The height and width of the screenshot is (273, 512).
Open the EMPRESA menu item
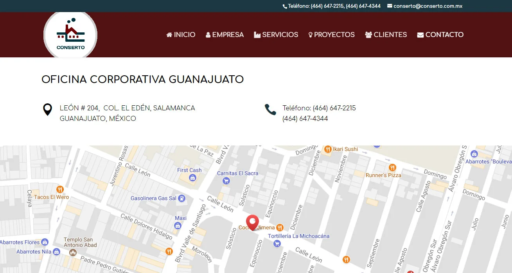pos(225,35)
